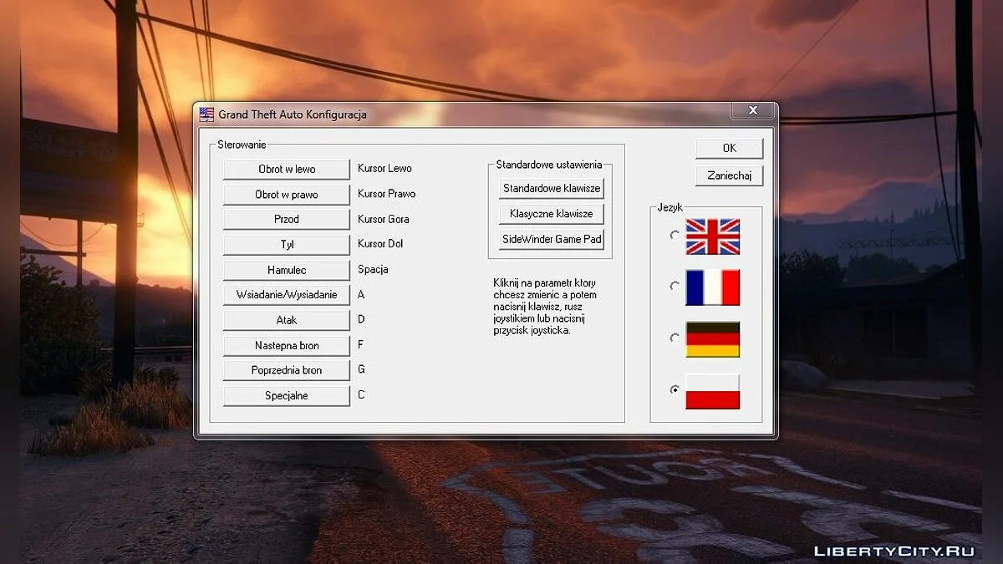Apply Klasyczne klawisze preset

pyautogui.click(x=551, y=214)
